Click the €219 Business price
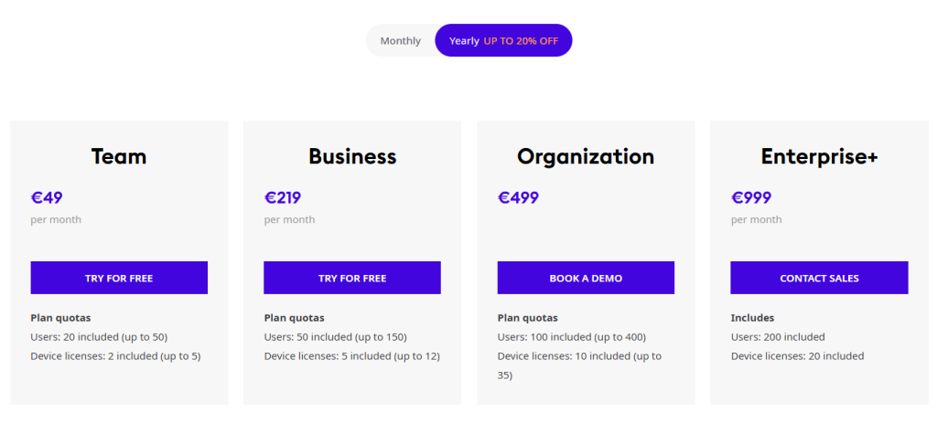Image resolution: width=937 pixels, height=423 pixels. pyautogui.click(x=283, y=197)
